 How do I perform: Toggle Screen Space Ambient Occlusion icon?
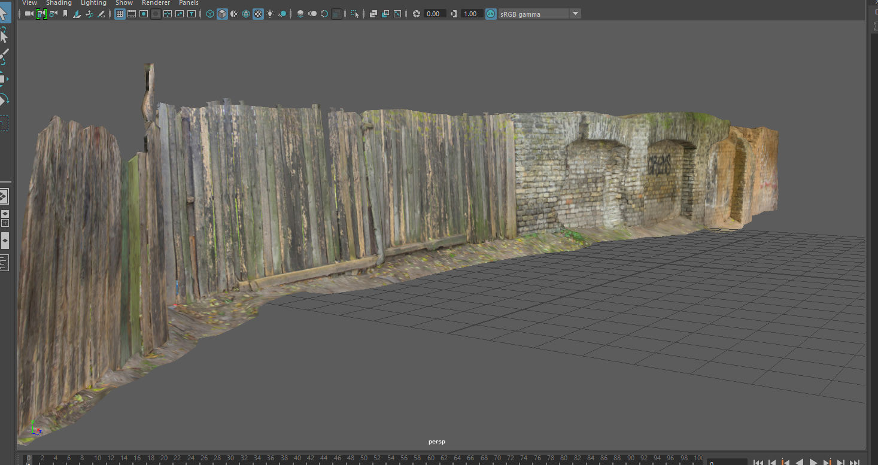[x=300, y=14]
